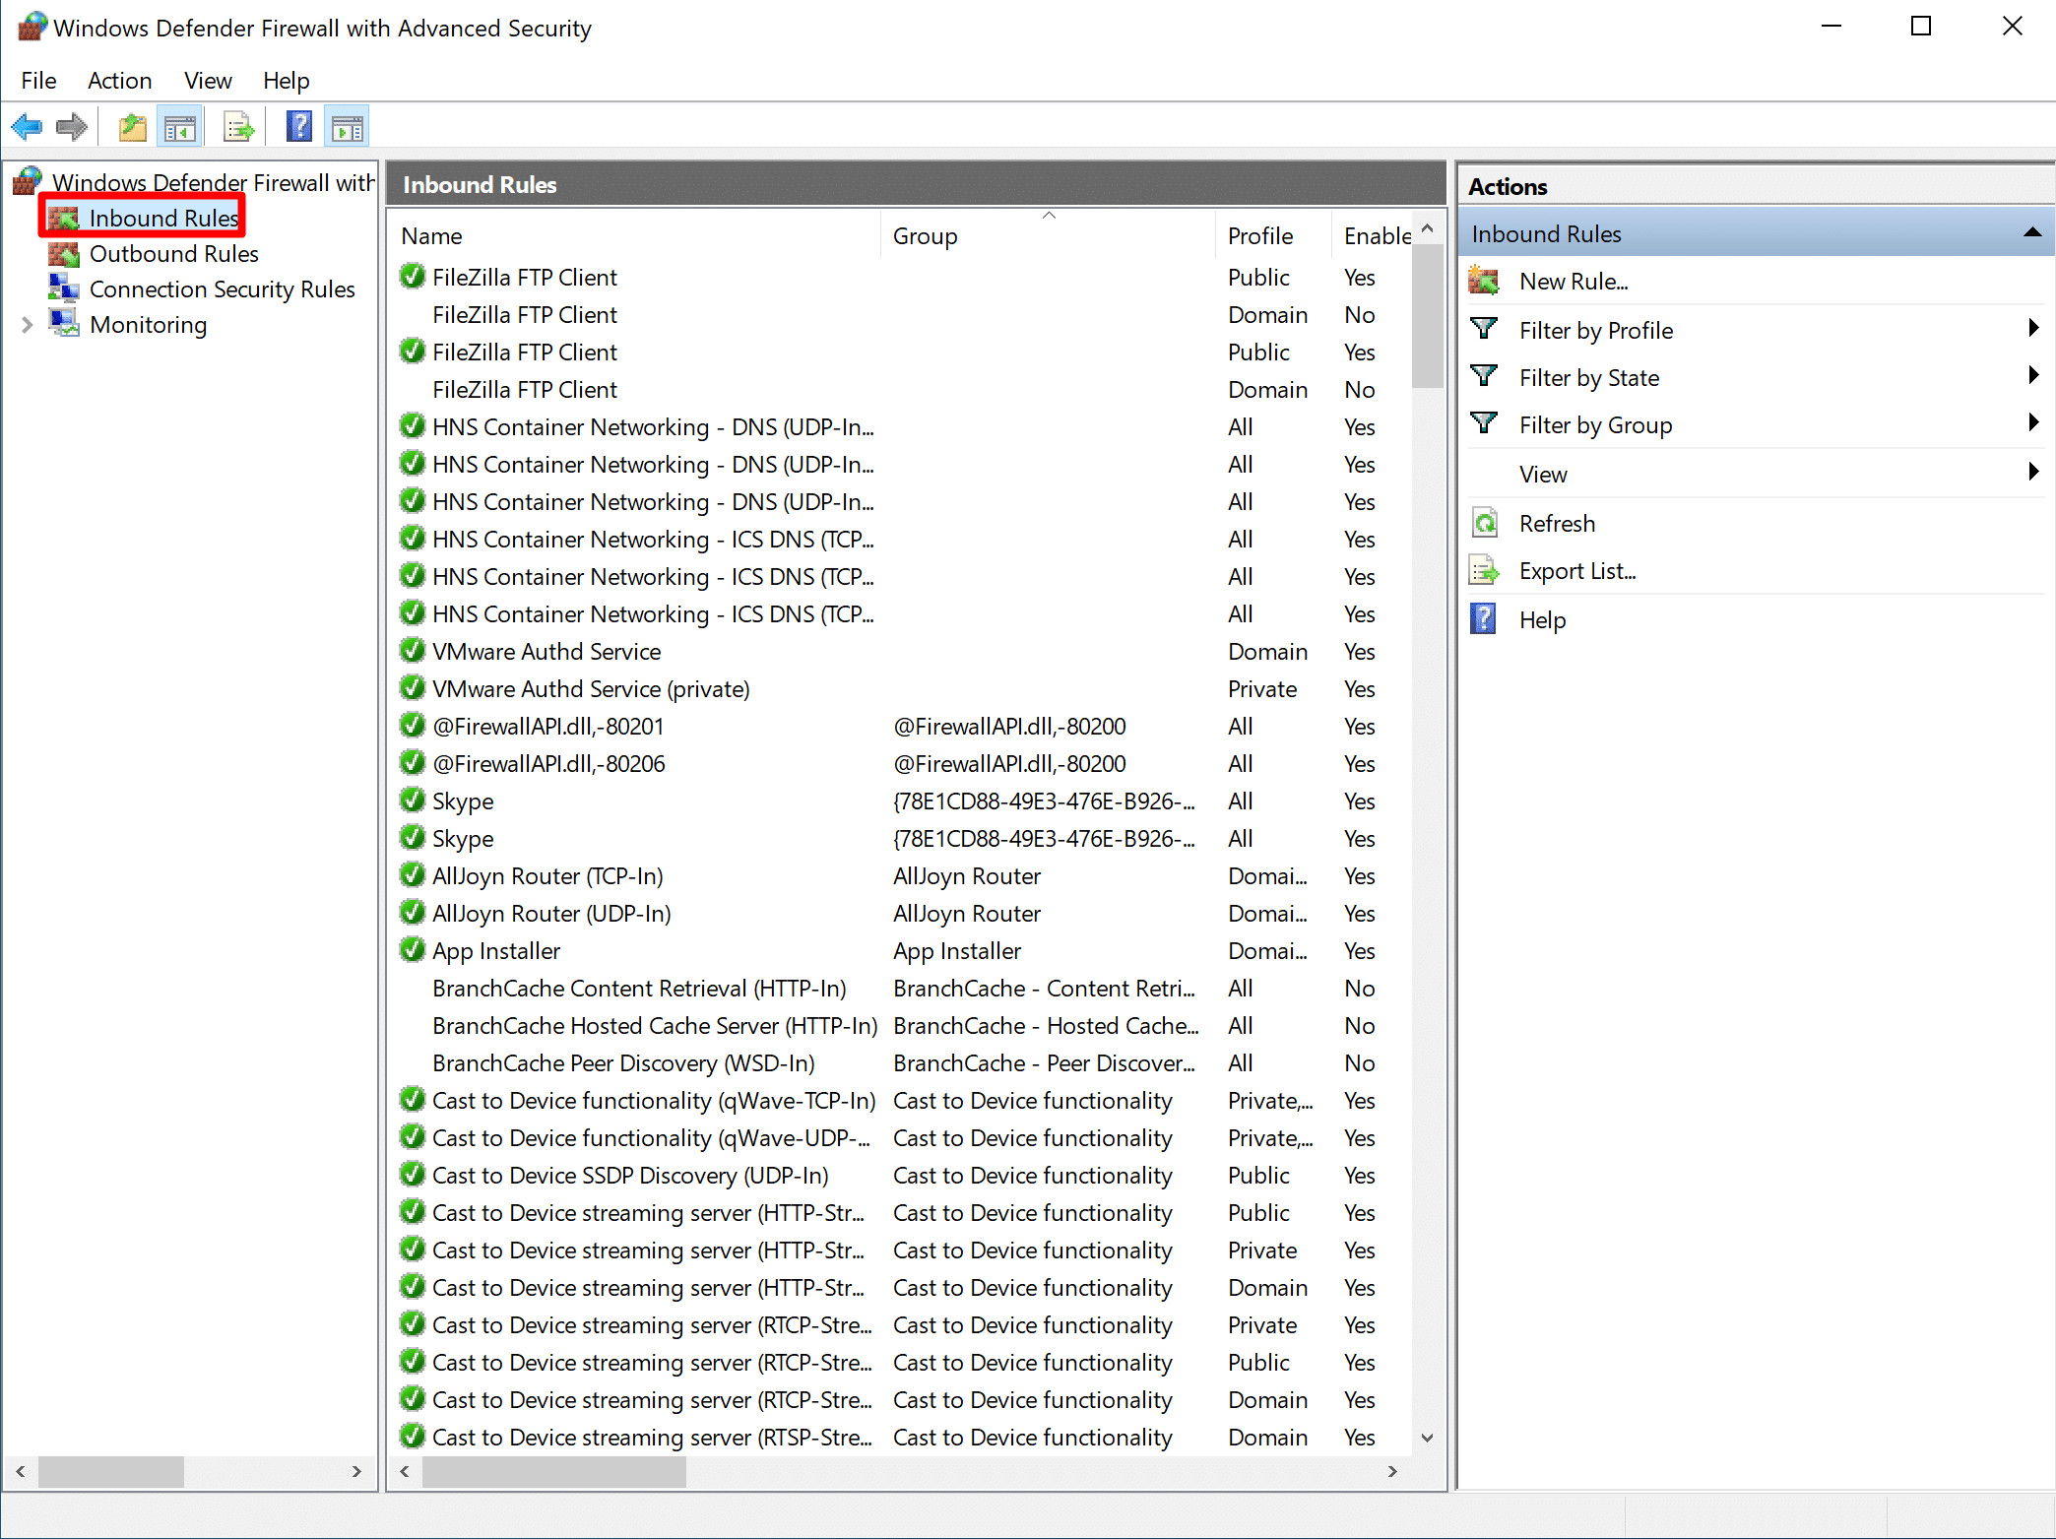Open the Action menu
The image size is (2056, 1539).
[x=119, y=81]
